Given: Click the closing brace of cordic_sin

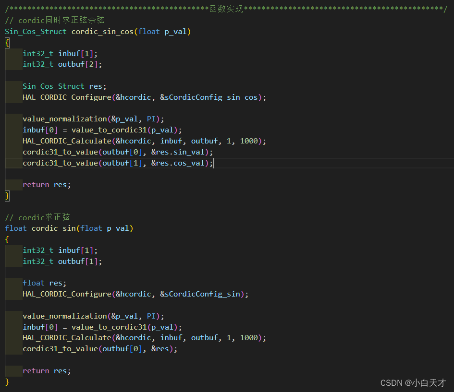Looking at the screenshot, I should (x=6, y=381).
